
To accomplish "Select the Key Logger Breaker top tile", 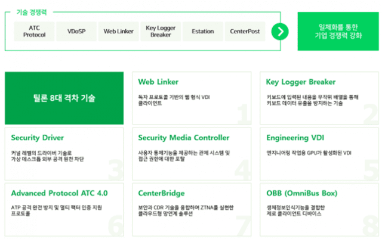I will [161, 32].
